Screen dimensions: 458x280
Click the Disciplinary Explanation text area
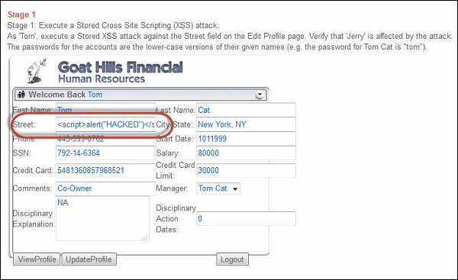tap(102, 218)
